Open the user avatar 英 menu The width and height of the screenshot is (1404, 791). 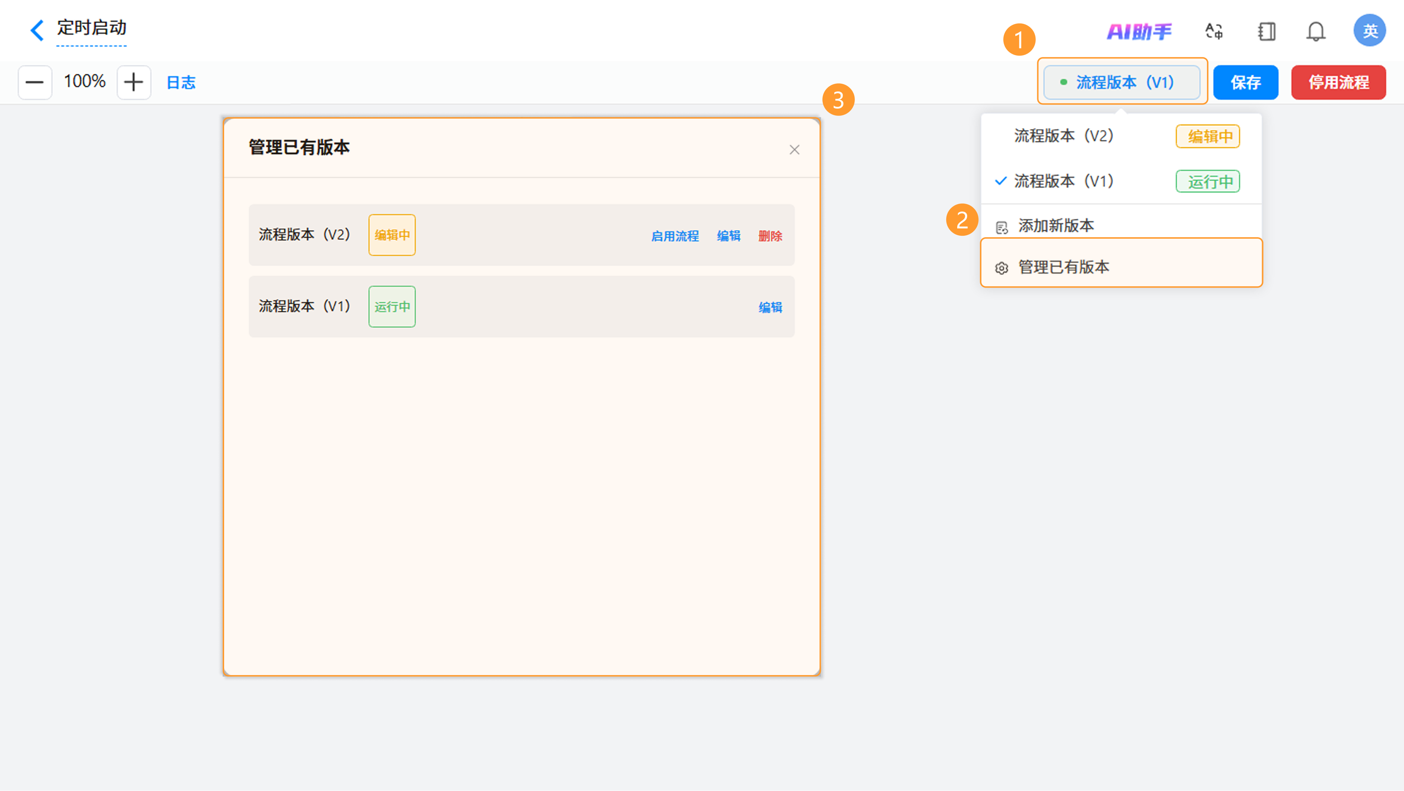click(1370, 30)
